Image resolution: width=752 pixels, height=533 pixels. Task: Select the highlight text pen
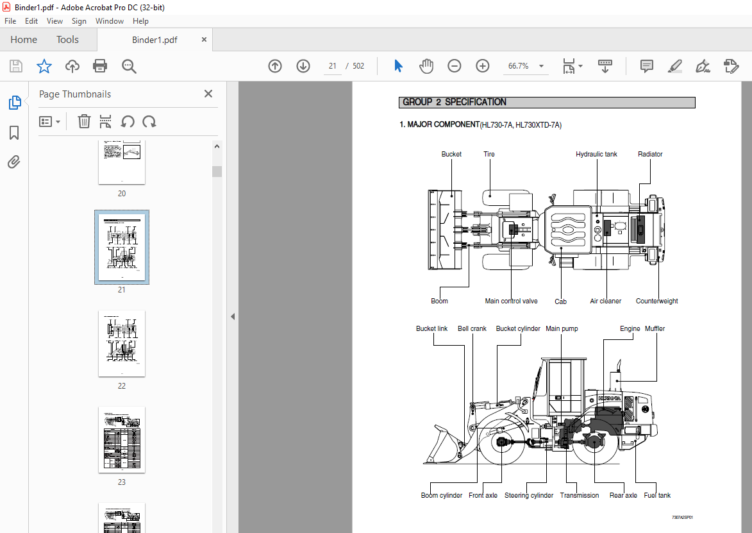(675, 65)
